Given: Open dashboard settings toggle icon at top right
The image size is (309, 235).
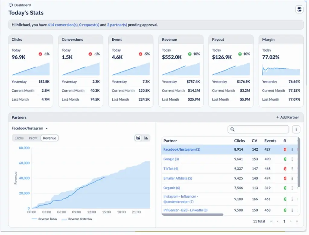Looking at the screenshot, I should [299, 9].
